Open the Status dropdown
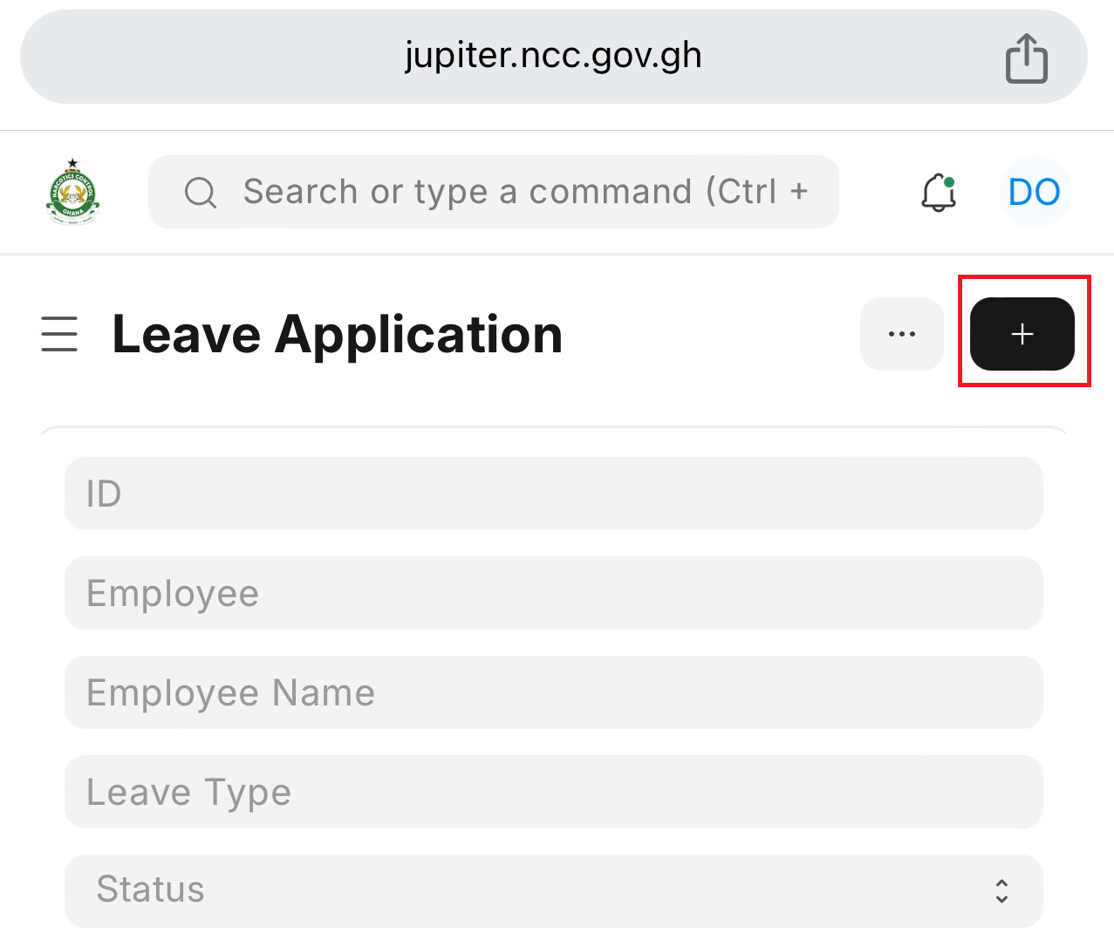1114x940 pixels. point(554,890)
